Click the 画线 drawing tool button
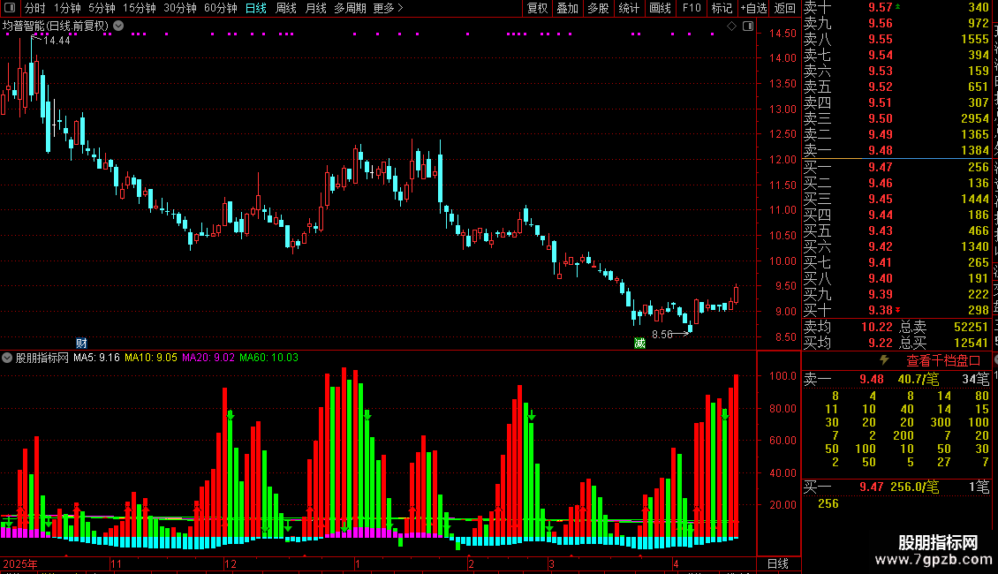 pos(660,8)
